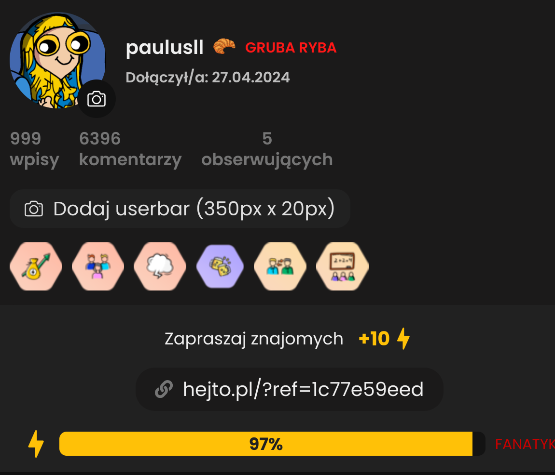This screenshot has height=475, width=555.
Task: Click the croissant icon beside the username
Action: pos(224,46)
